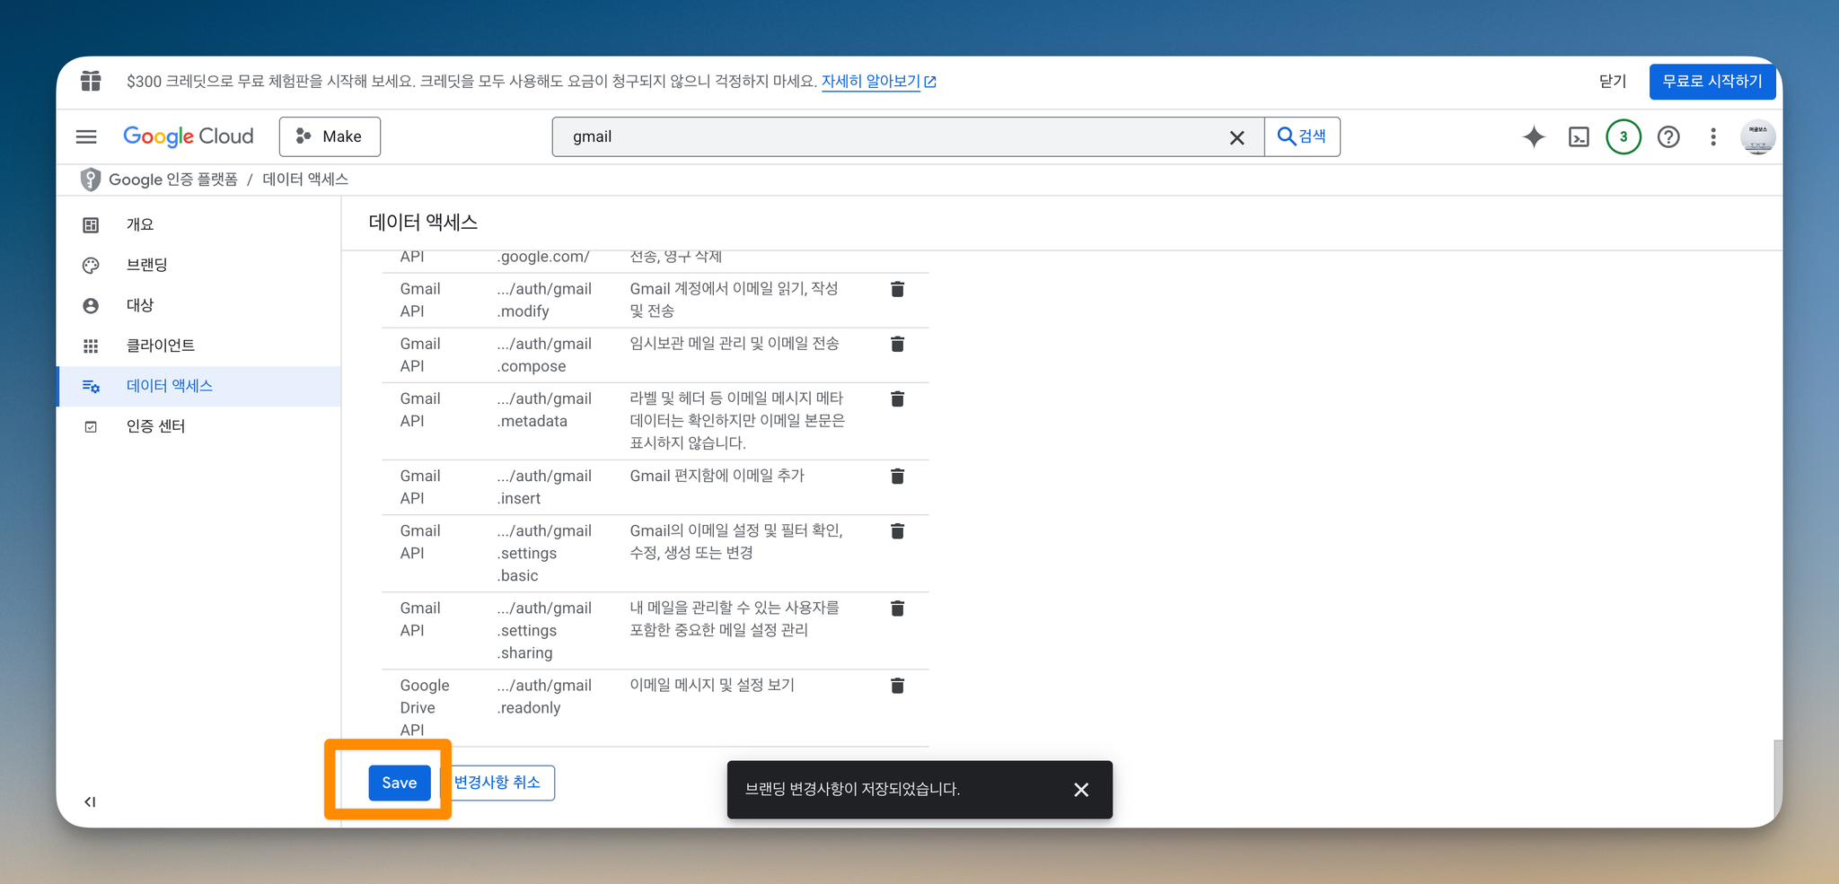Open the account profile avatar

coord(1757,136)
